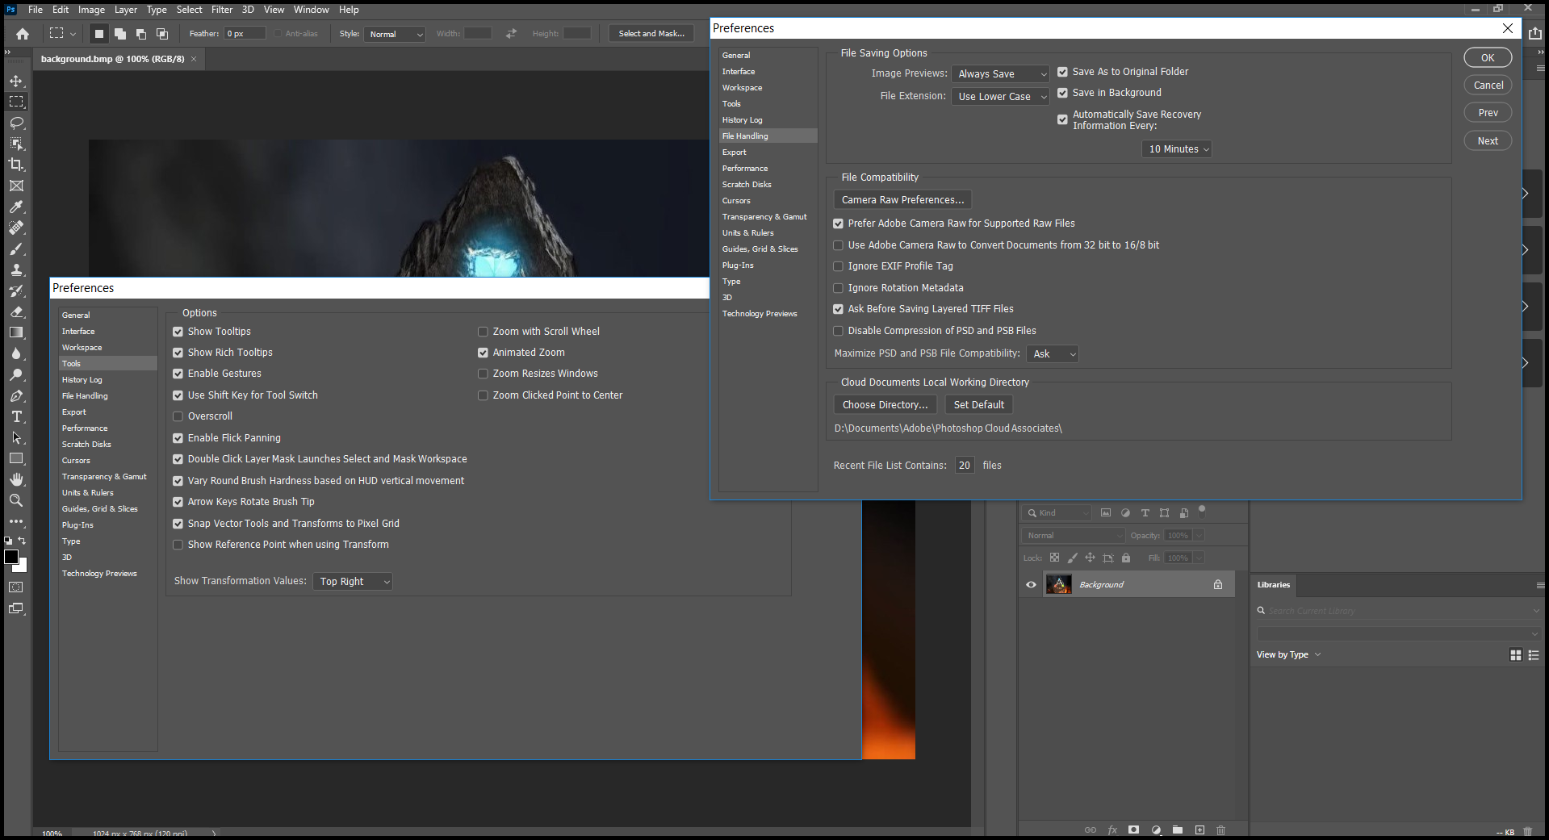
Task: Select the Clone Stamp tool
Action: pos(16,270)
